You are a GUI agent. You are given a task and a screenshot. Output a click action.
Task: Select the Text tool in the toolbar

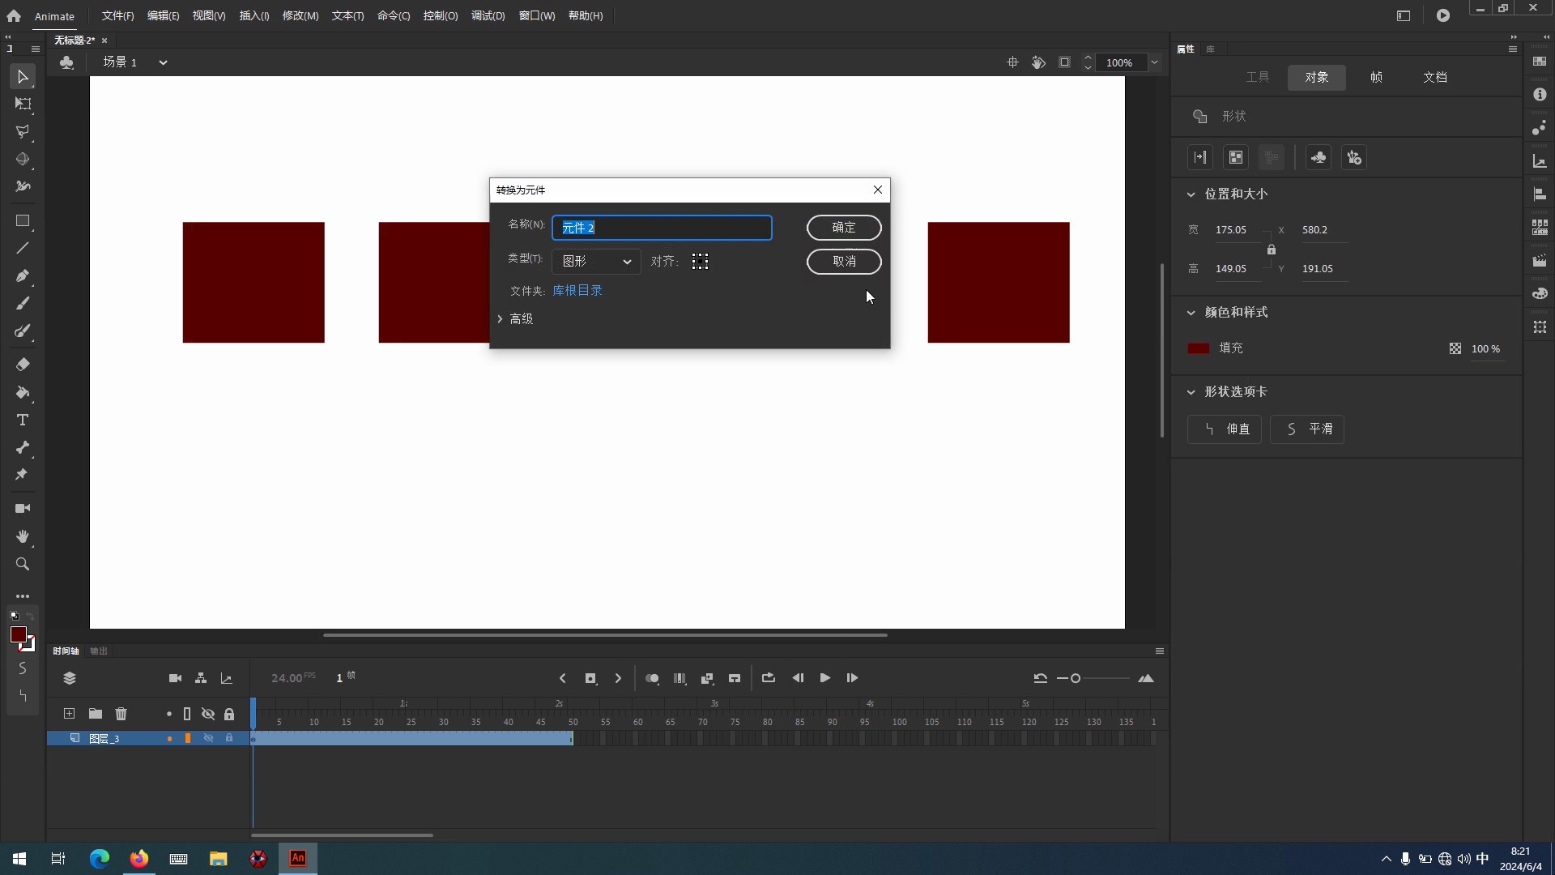[x=22, y=420]
